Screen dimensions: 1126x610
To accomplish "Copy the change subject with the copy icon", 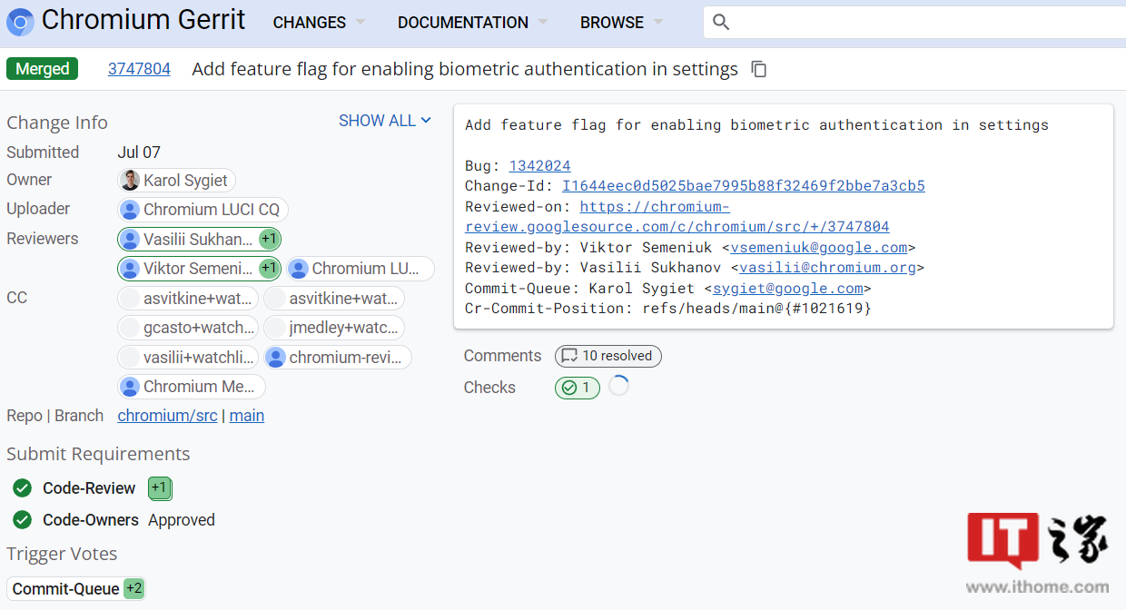I will click(x=759, y=70).
